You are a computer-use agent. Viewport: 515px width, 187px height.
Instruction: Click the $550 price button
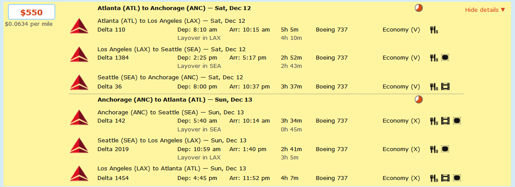pyautogui.click(x=32, y=12)
